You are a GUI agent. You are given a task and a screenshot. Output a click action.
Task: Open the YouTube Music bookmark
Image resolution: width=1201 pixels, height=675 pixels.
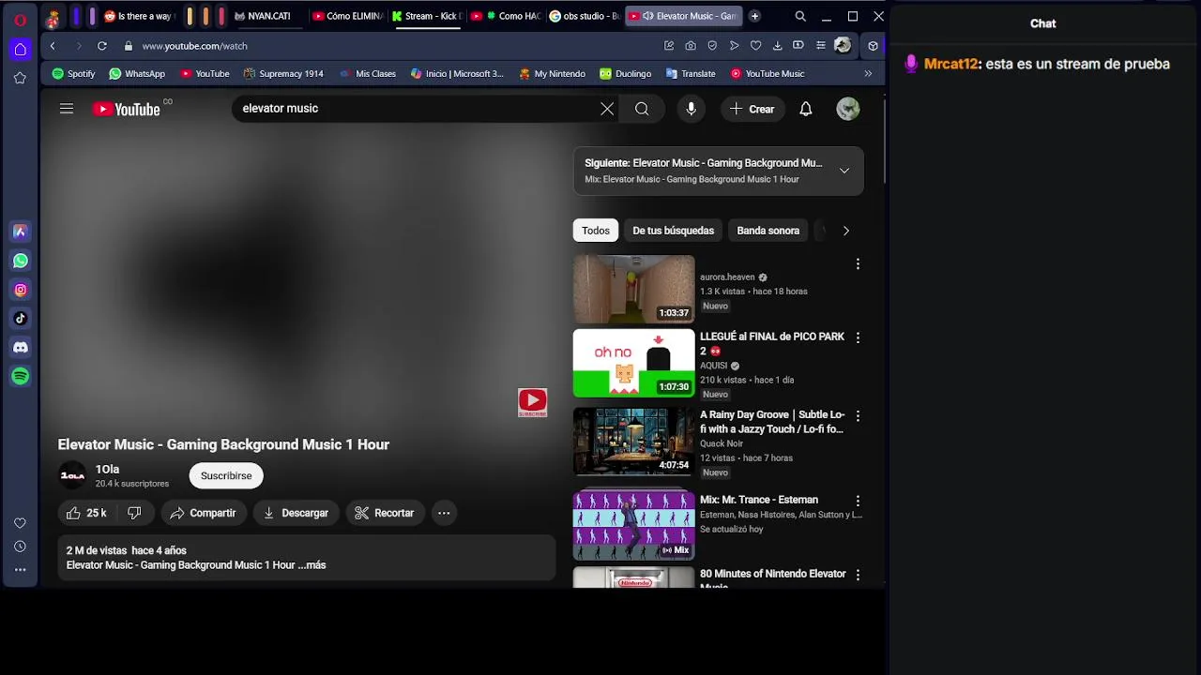[767, 73]
